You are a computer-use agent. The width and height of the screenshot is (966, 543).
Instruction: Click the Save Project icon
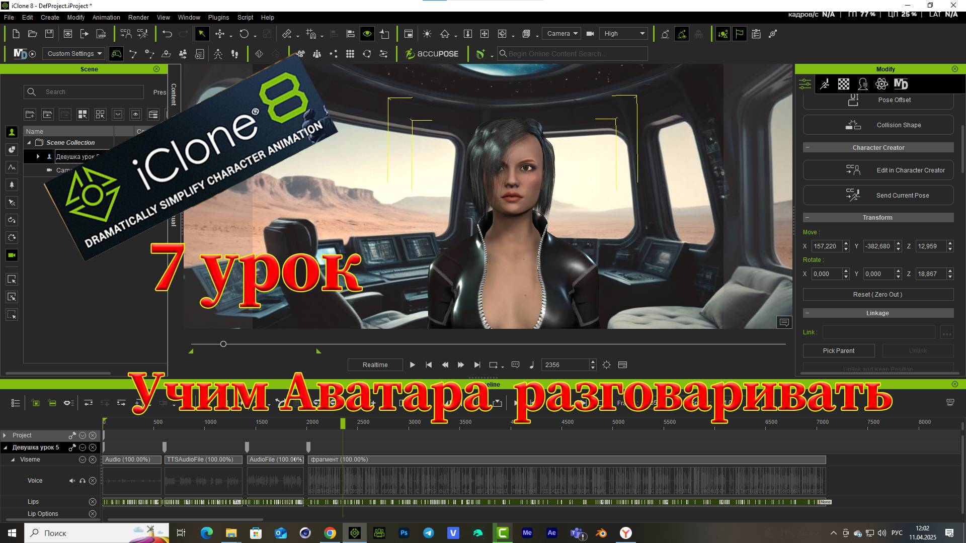[x=49, y=34]
